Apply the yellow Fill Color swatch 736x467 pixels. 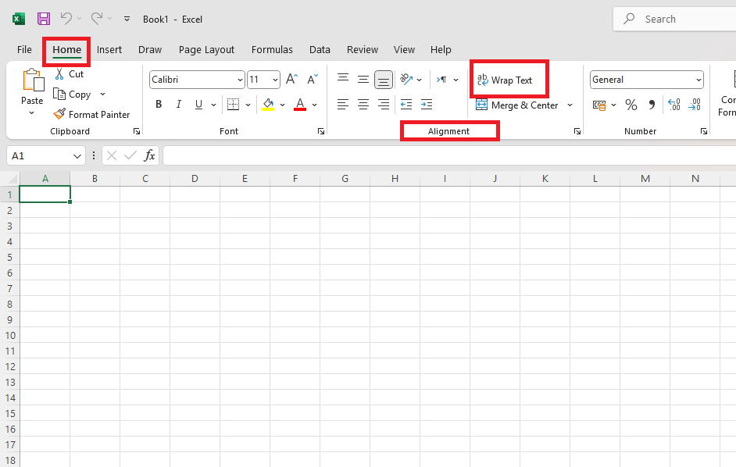[x=268, y=105]
